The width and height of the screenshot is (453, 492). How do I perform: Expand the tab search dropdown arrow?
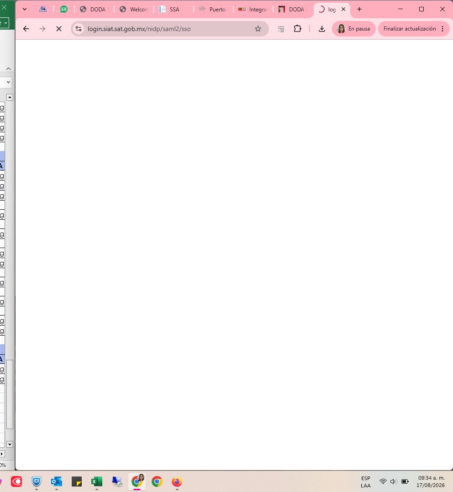[25, 9]
